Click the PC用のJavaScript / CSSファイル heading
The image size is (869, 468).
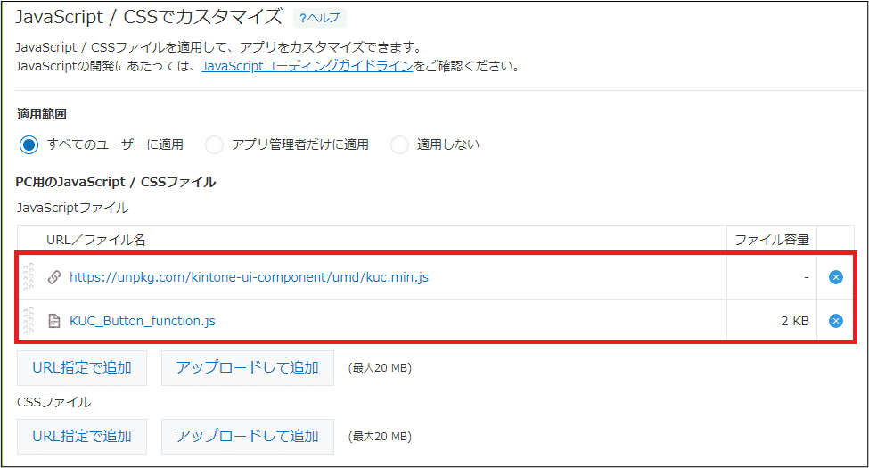(116, 182)
